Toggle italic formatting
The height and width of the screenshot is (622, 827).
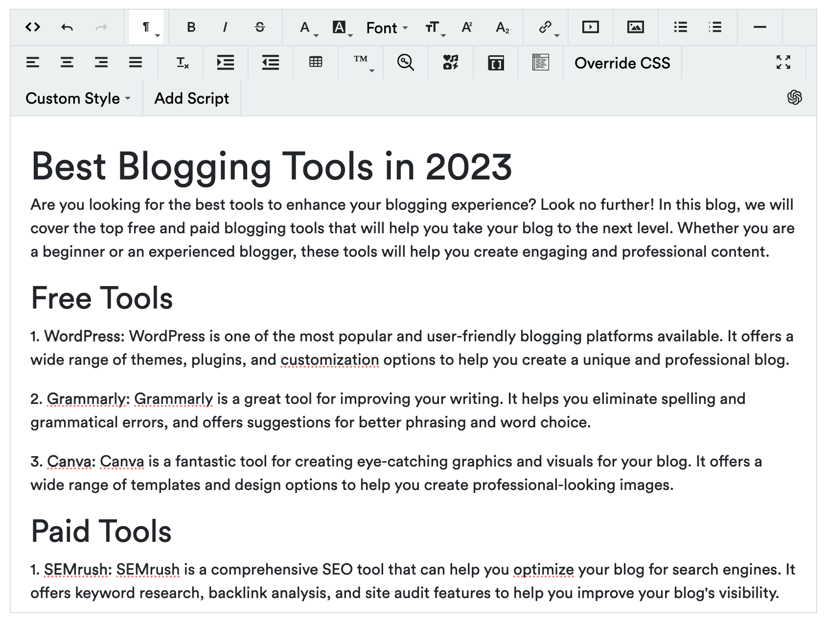[x=225, y=27]
